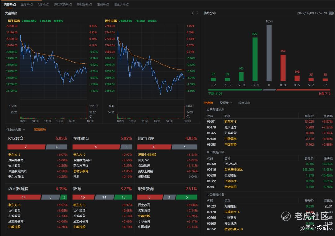The image size is (335, 236).
Task: Open the 股权集中 tab
Action: tap(226, 103)
